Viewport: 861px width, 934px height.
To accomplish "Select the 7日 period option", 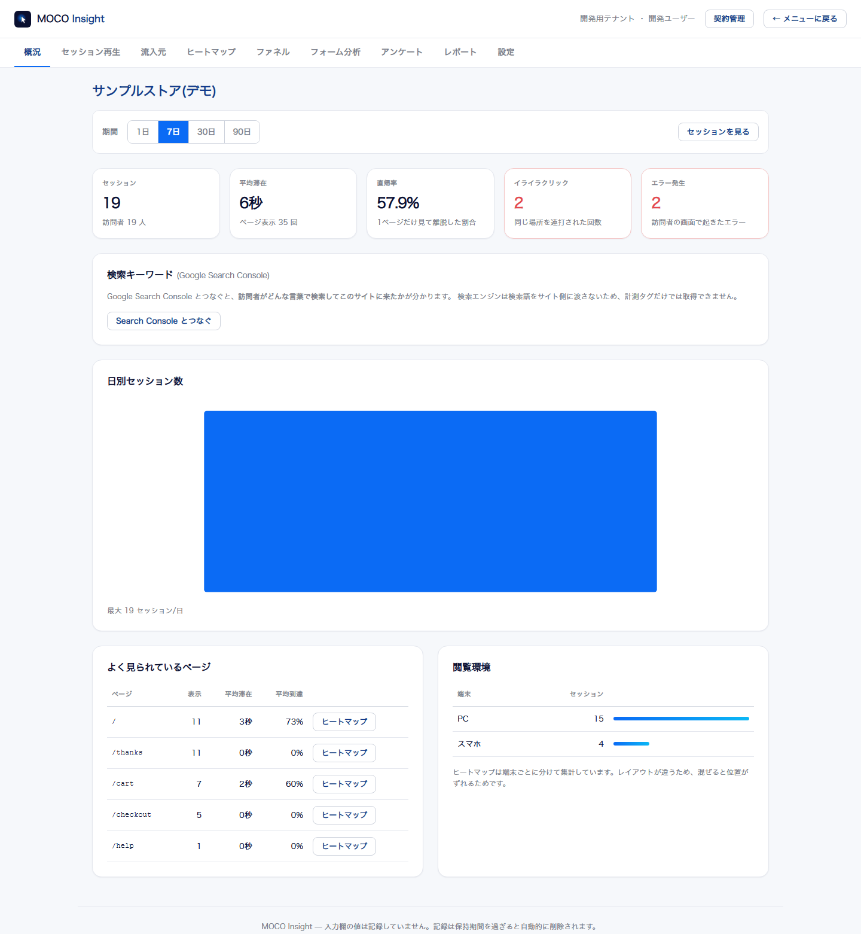I will [x=173, y=132].
